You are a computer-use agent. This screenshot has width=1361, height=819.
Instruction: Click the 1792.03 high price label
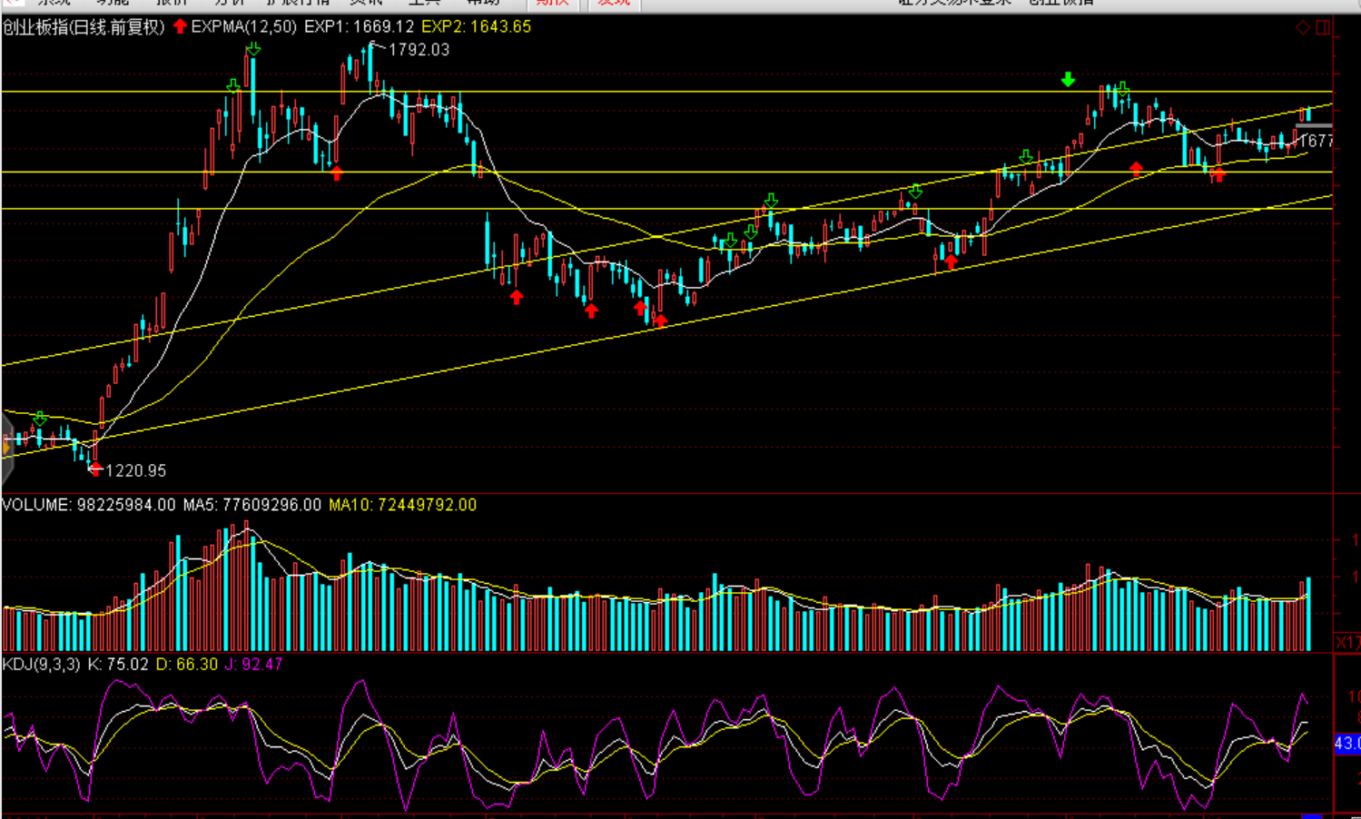click(x=418, y=50)
